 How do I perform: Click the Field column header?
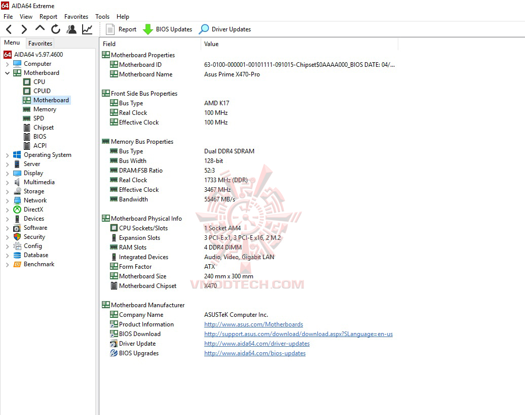[151, 44]
